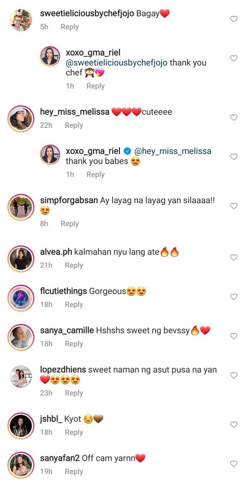The image size is (251, 490).
Task: Click the verified badge next to xoxo_gma_riel
Action: tap(127, 151)
